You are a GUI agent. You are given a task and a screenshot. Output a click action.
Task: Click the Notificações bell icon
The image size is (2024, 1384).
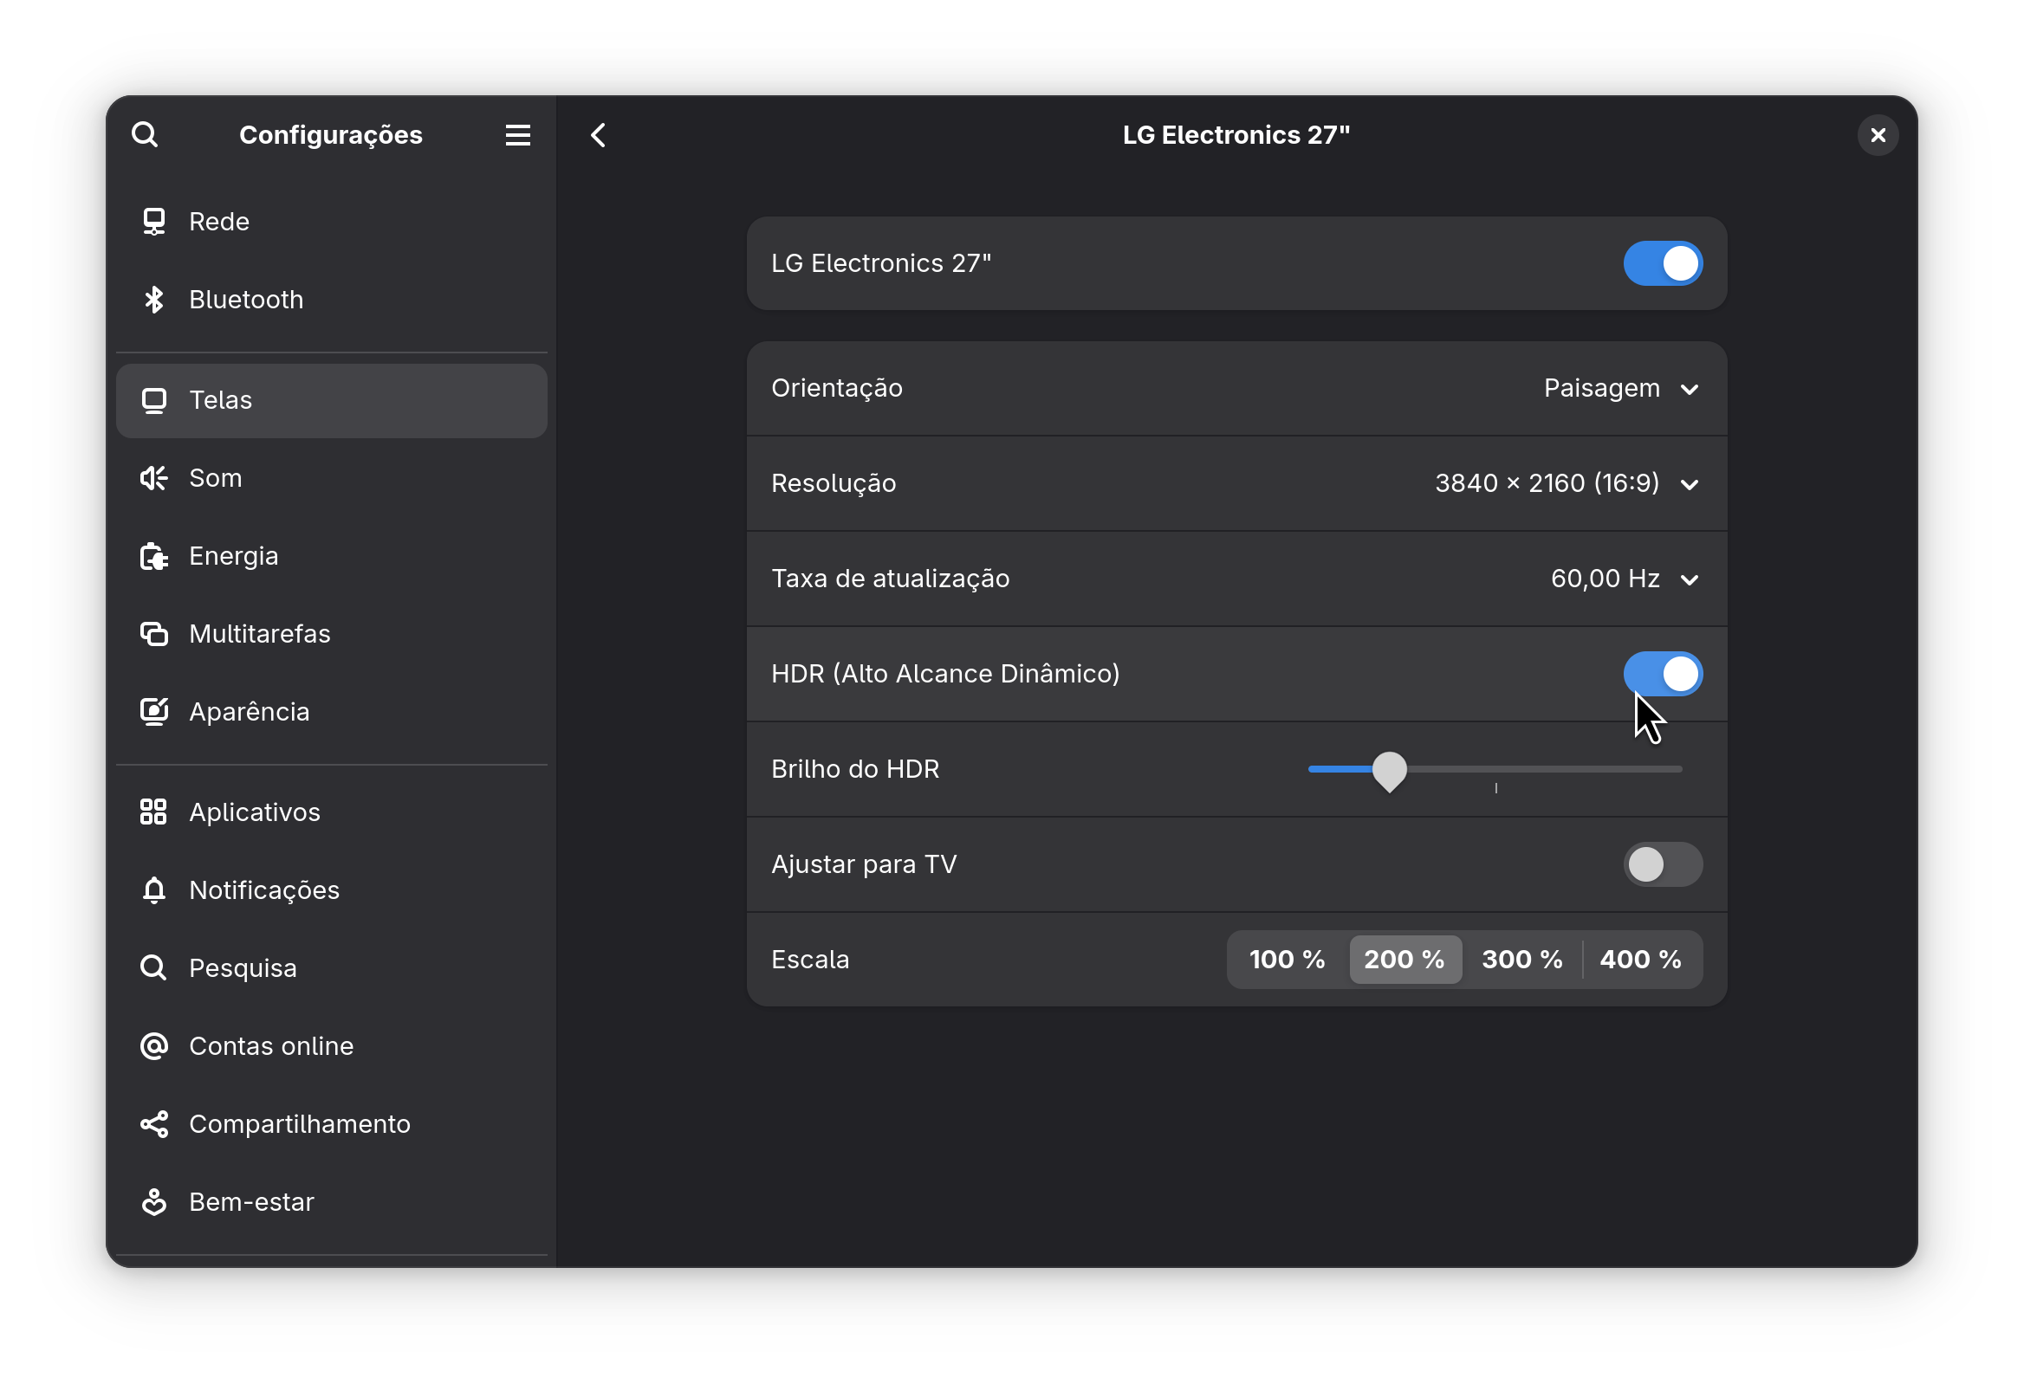coord(154,889)
